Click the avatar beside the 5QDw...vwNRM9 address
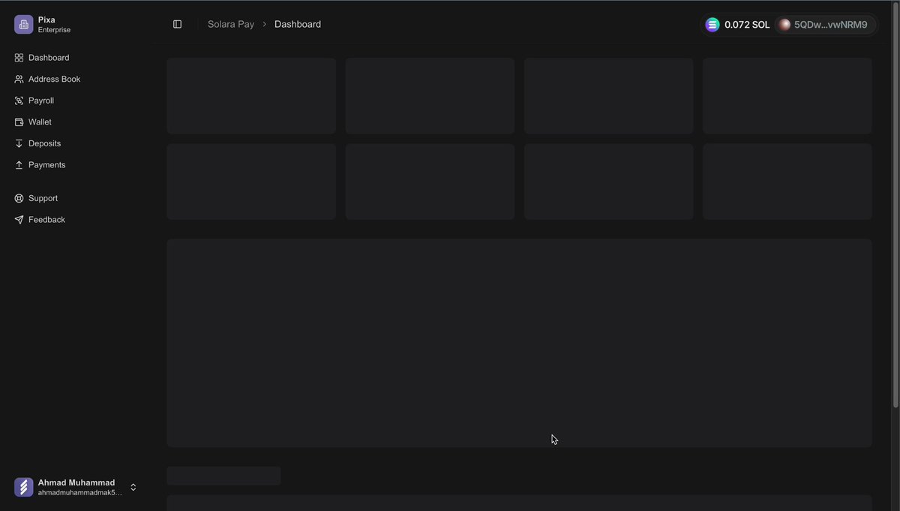The height and width of the screenshot is (511, 900). tap(784, 24)
